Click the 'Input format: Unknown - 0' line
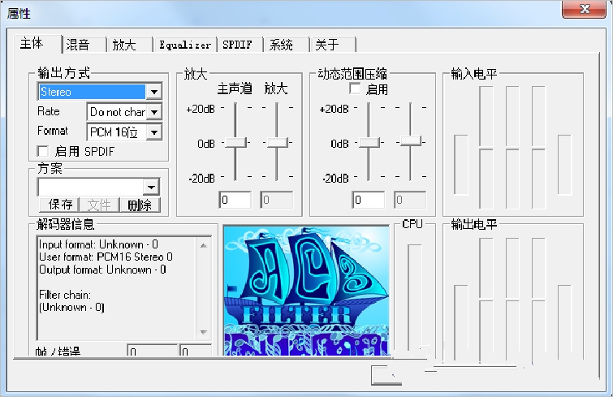 point(98,244)
